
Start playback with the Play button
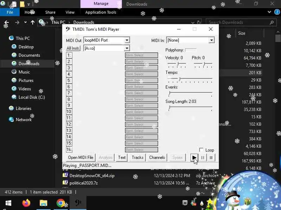point(194,157)
